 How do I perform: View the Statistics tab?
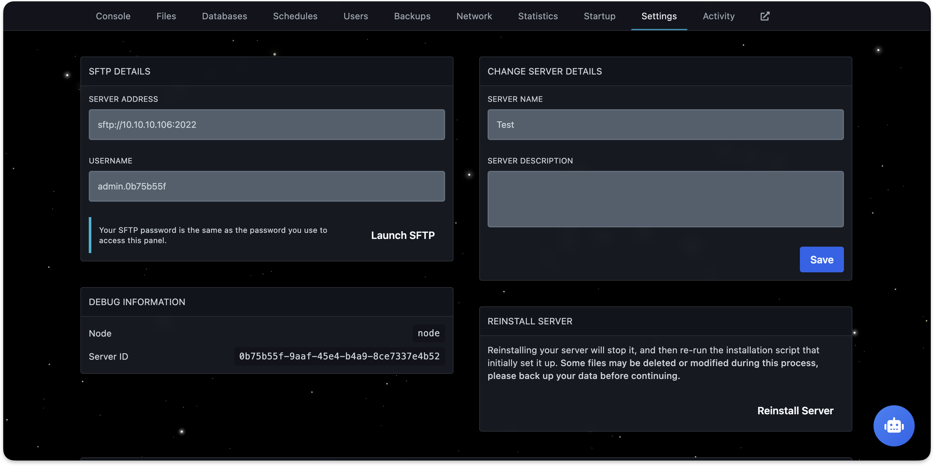[538, 16]
